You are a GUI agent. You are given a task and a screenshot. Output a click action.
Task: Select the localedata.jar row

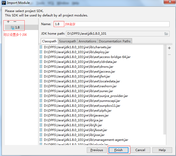(101, 81)
